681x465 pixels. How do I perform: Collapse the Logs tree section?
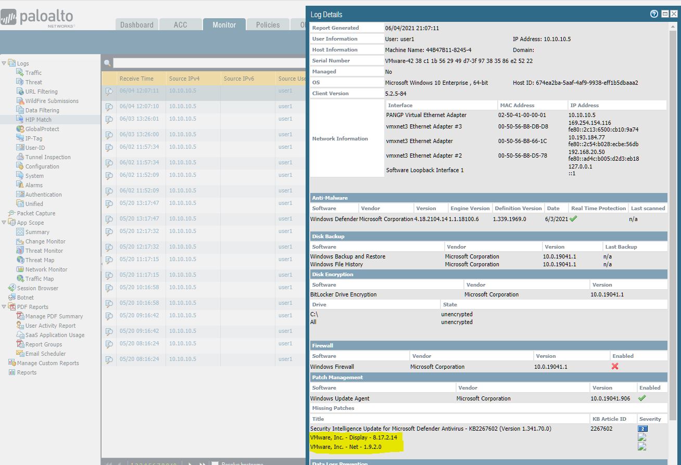pyautogui.click(x=4, y=63)
